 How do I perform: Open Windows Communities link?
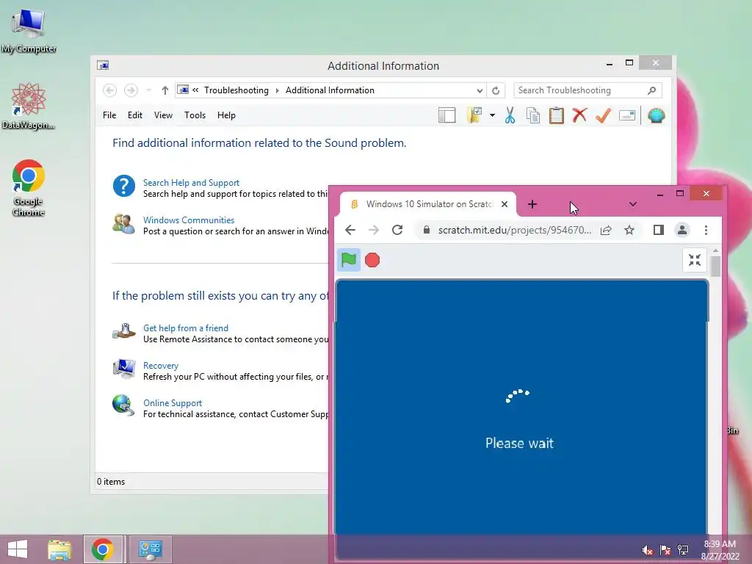click(189, 220)
